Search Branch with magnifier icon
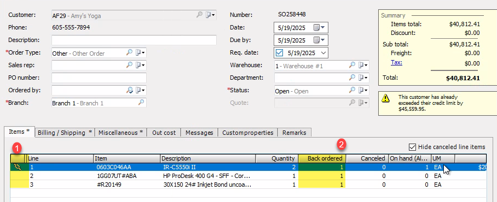497x202 pixels. point(141,103)
